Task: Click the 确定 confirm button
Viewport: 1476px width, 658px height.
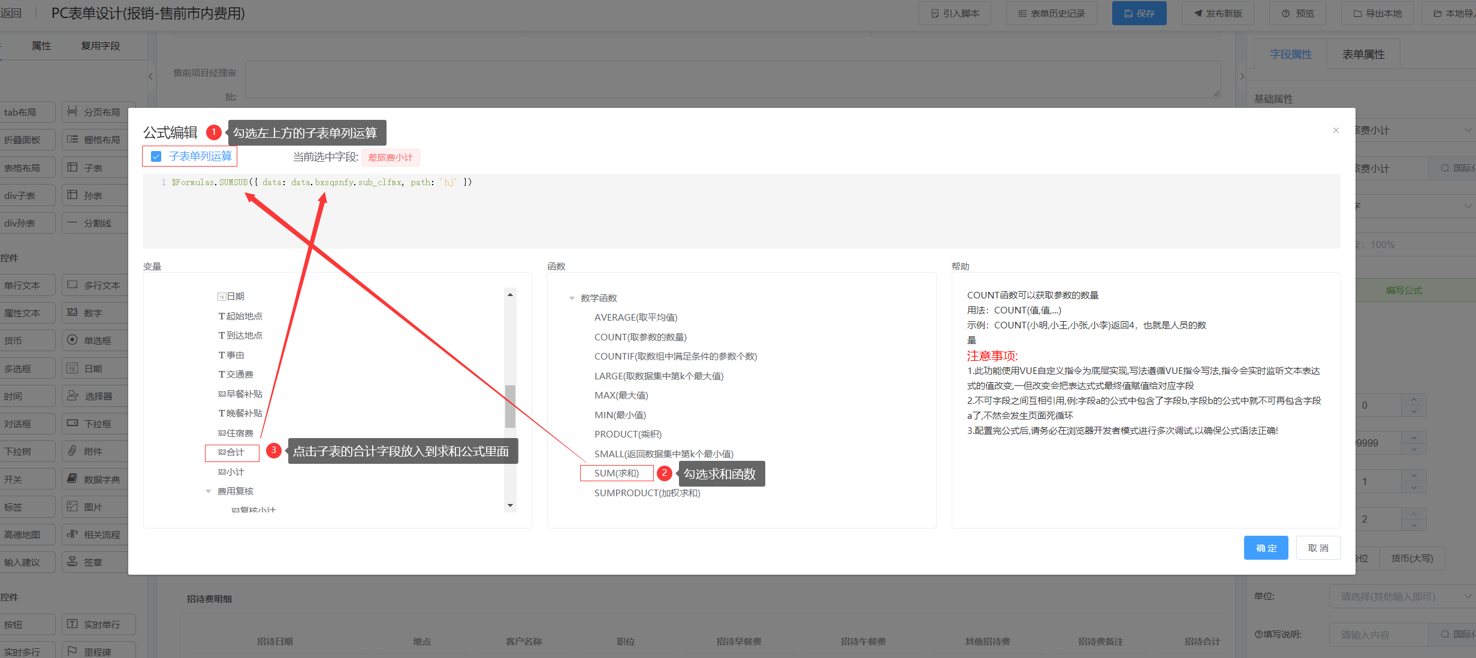Action: [1266, 548]
